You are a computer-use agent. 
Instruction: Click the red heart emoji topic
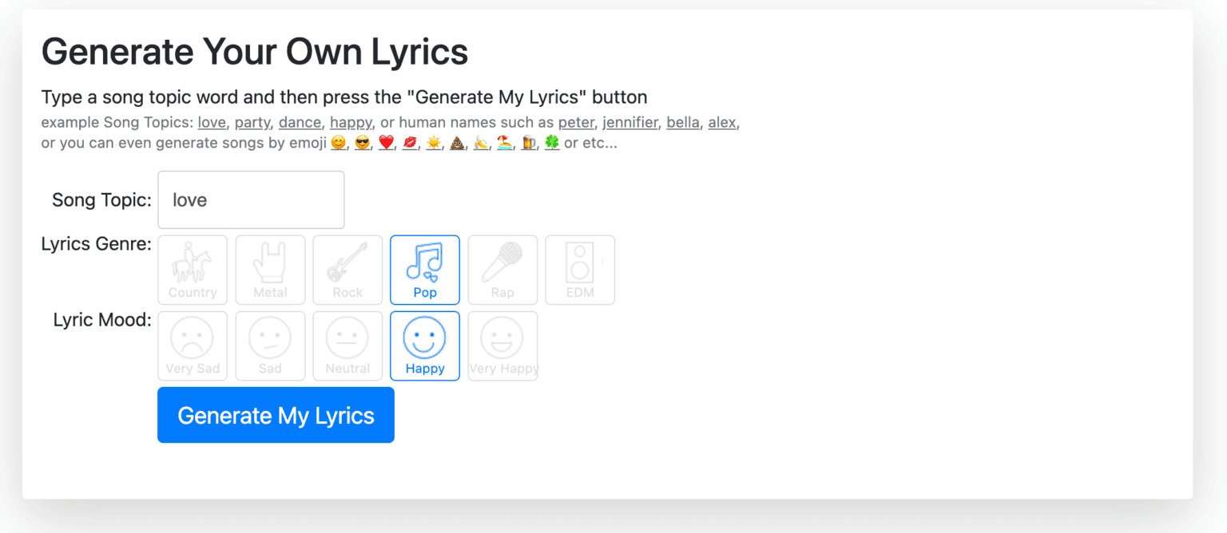[386, 143]
